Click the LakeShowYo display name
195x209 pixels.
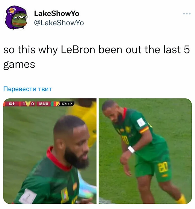(57, 14)
